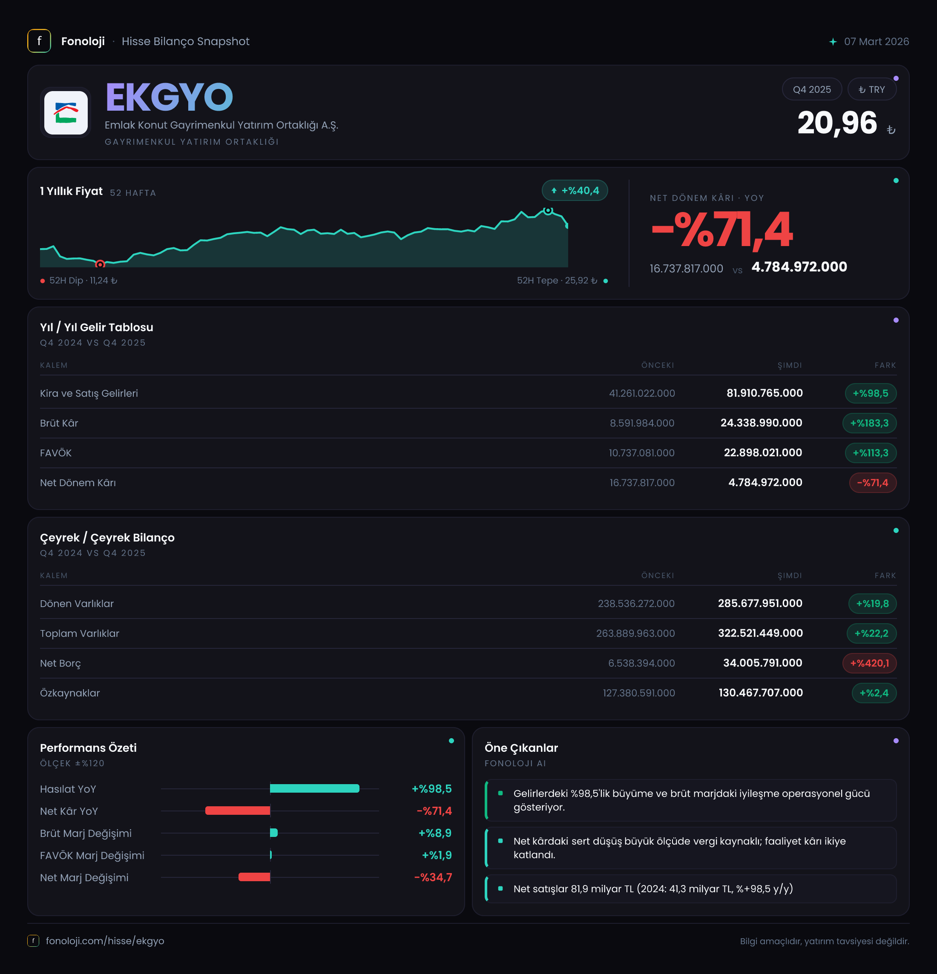Click the +%40,4 yearly change badge

(575, 190)
